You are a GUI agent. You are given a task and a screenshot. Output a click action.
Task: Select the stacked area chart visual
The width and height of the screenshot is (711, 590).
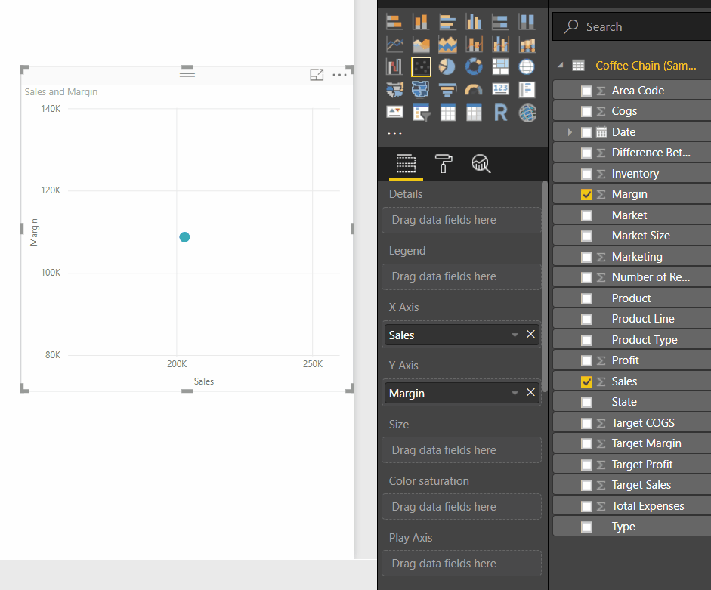(447, 45)
